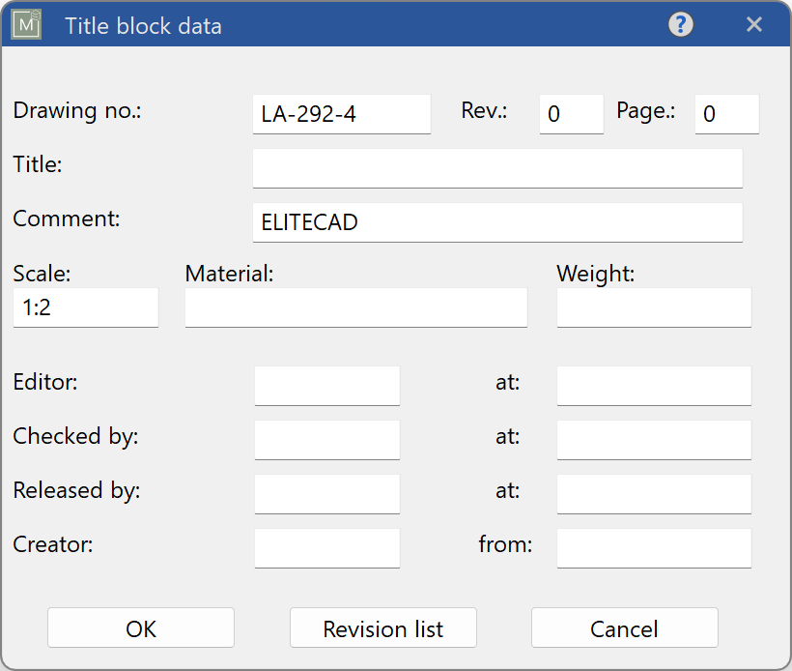Select the 'at' field next to Editor
792x671 pixels.
(654, 386)
